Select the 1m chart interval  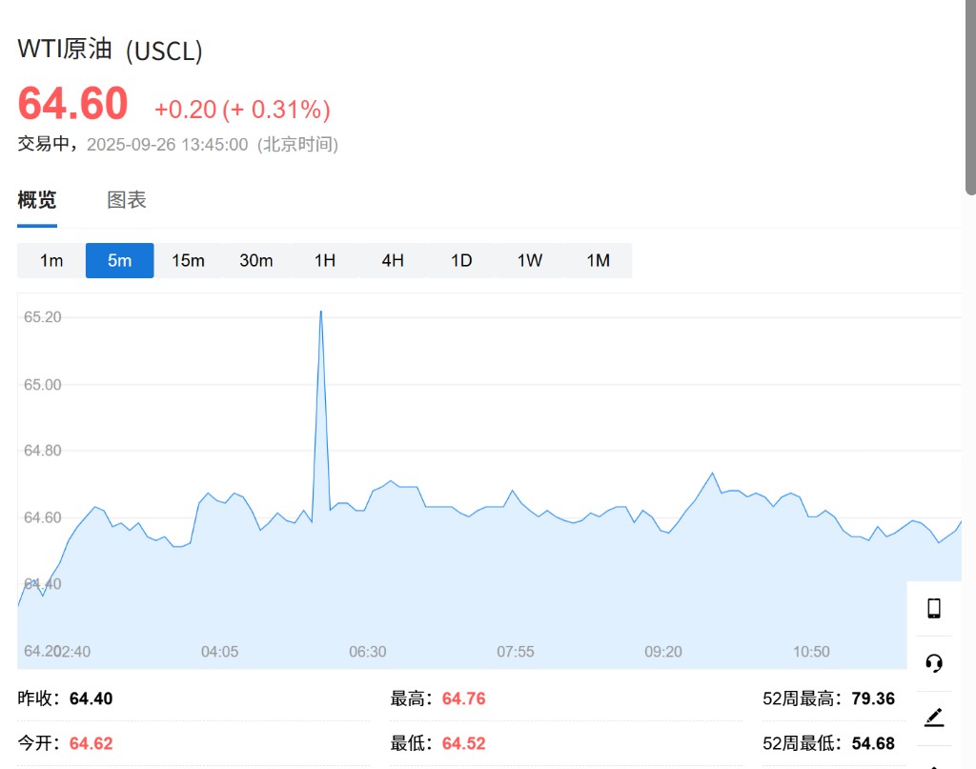(x=51, y=260)
